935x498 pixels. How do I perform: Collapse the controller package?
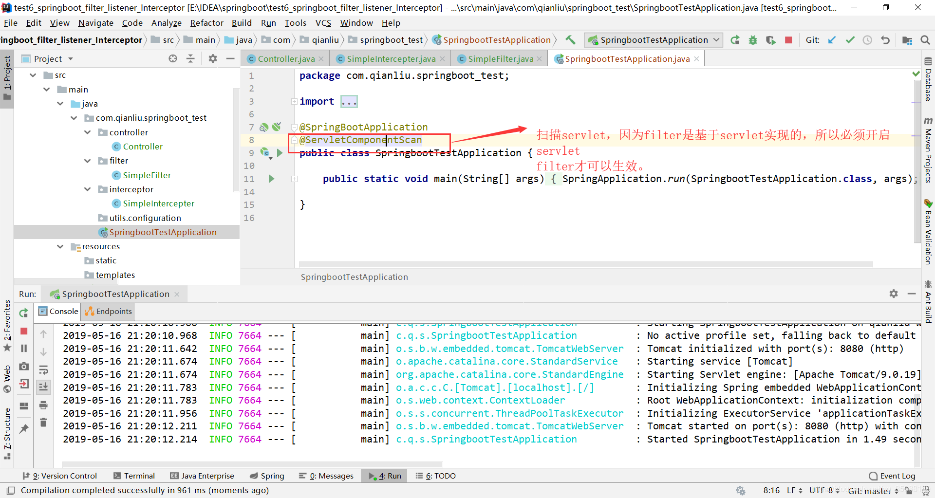click(x=87, y=132)
